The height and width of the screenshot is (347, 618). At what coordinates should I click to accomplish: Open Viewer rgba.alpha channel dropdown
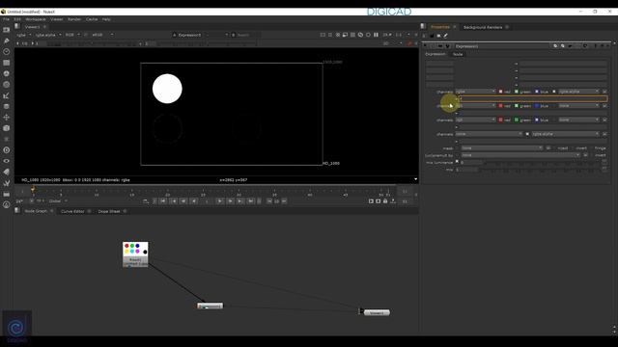tap(48, 35)
